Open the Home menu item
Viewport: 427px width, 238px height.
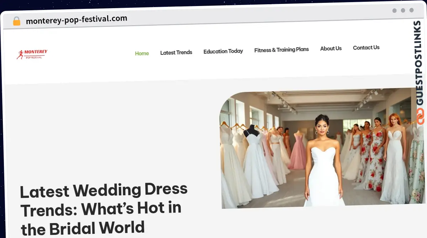tap(142, 53)
